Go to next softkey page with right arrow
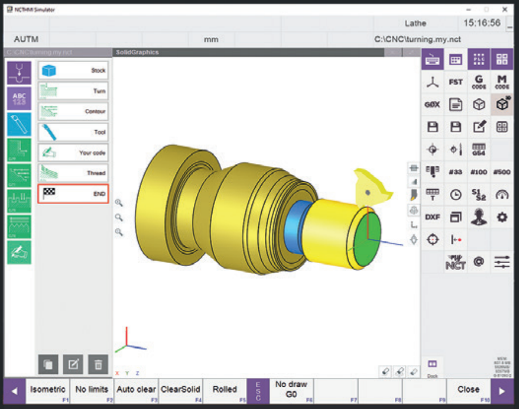The width and height of the screenshot is (519, 409). click(x=502, y=391)
